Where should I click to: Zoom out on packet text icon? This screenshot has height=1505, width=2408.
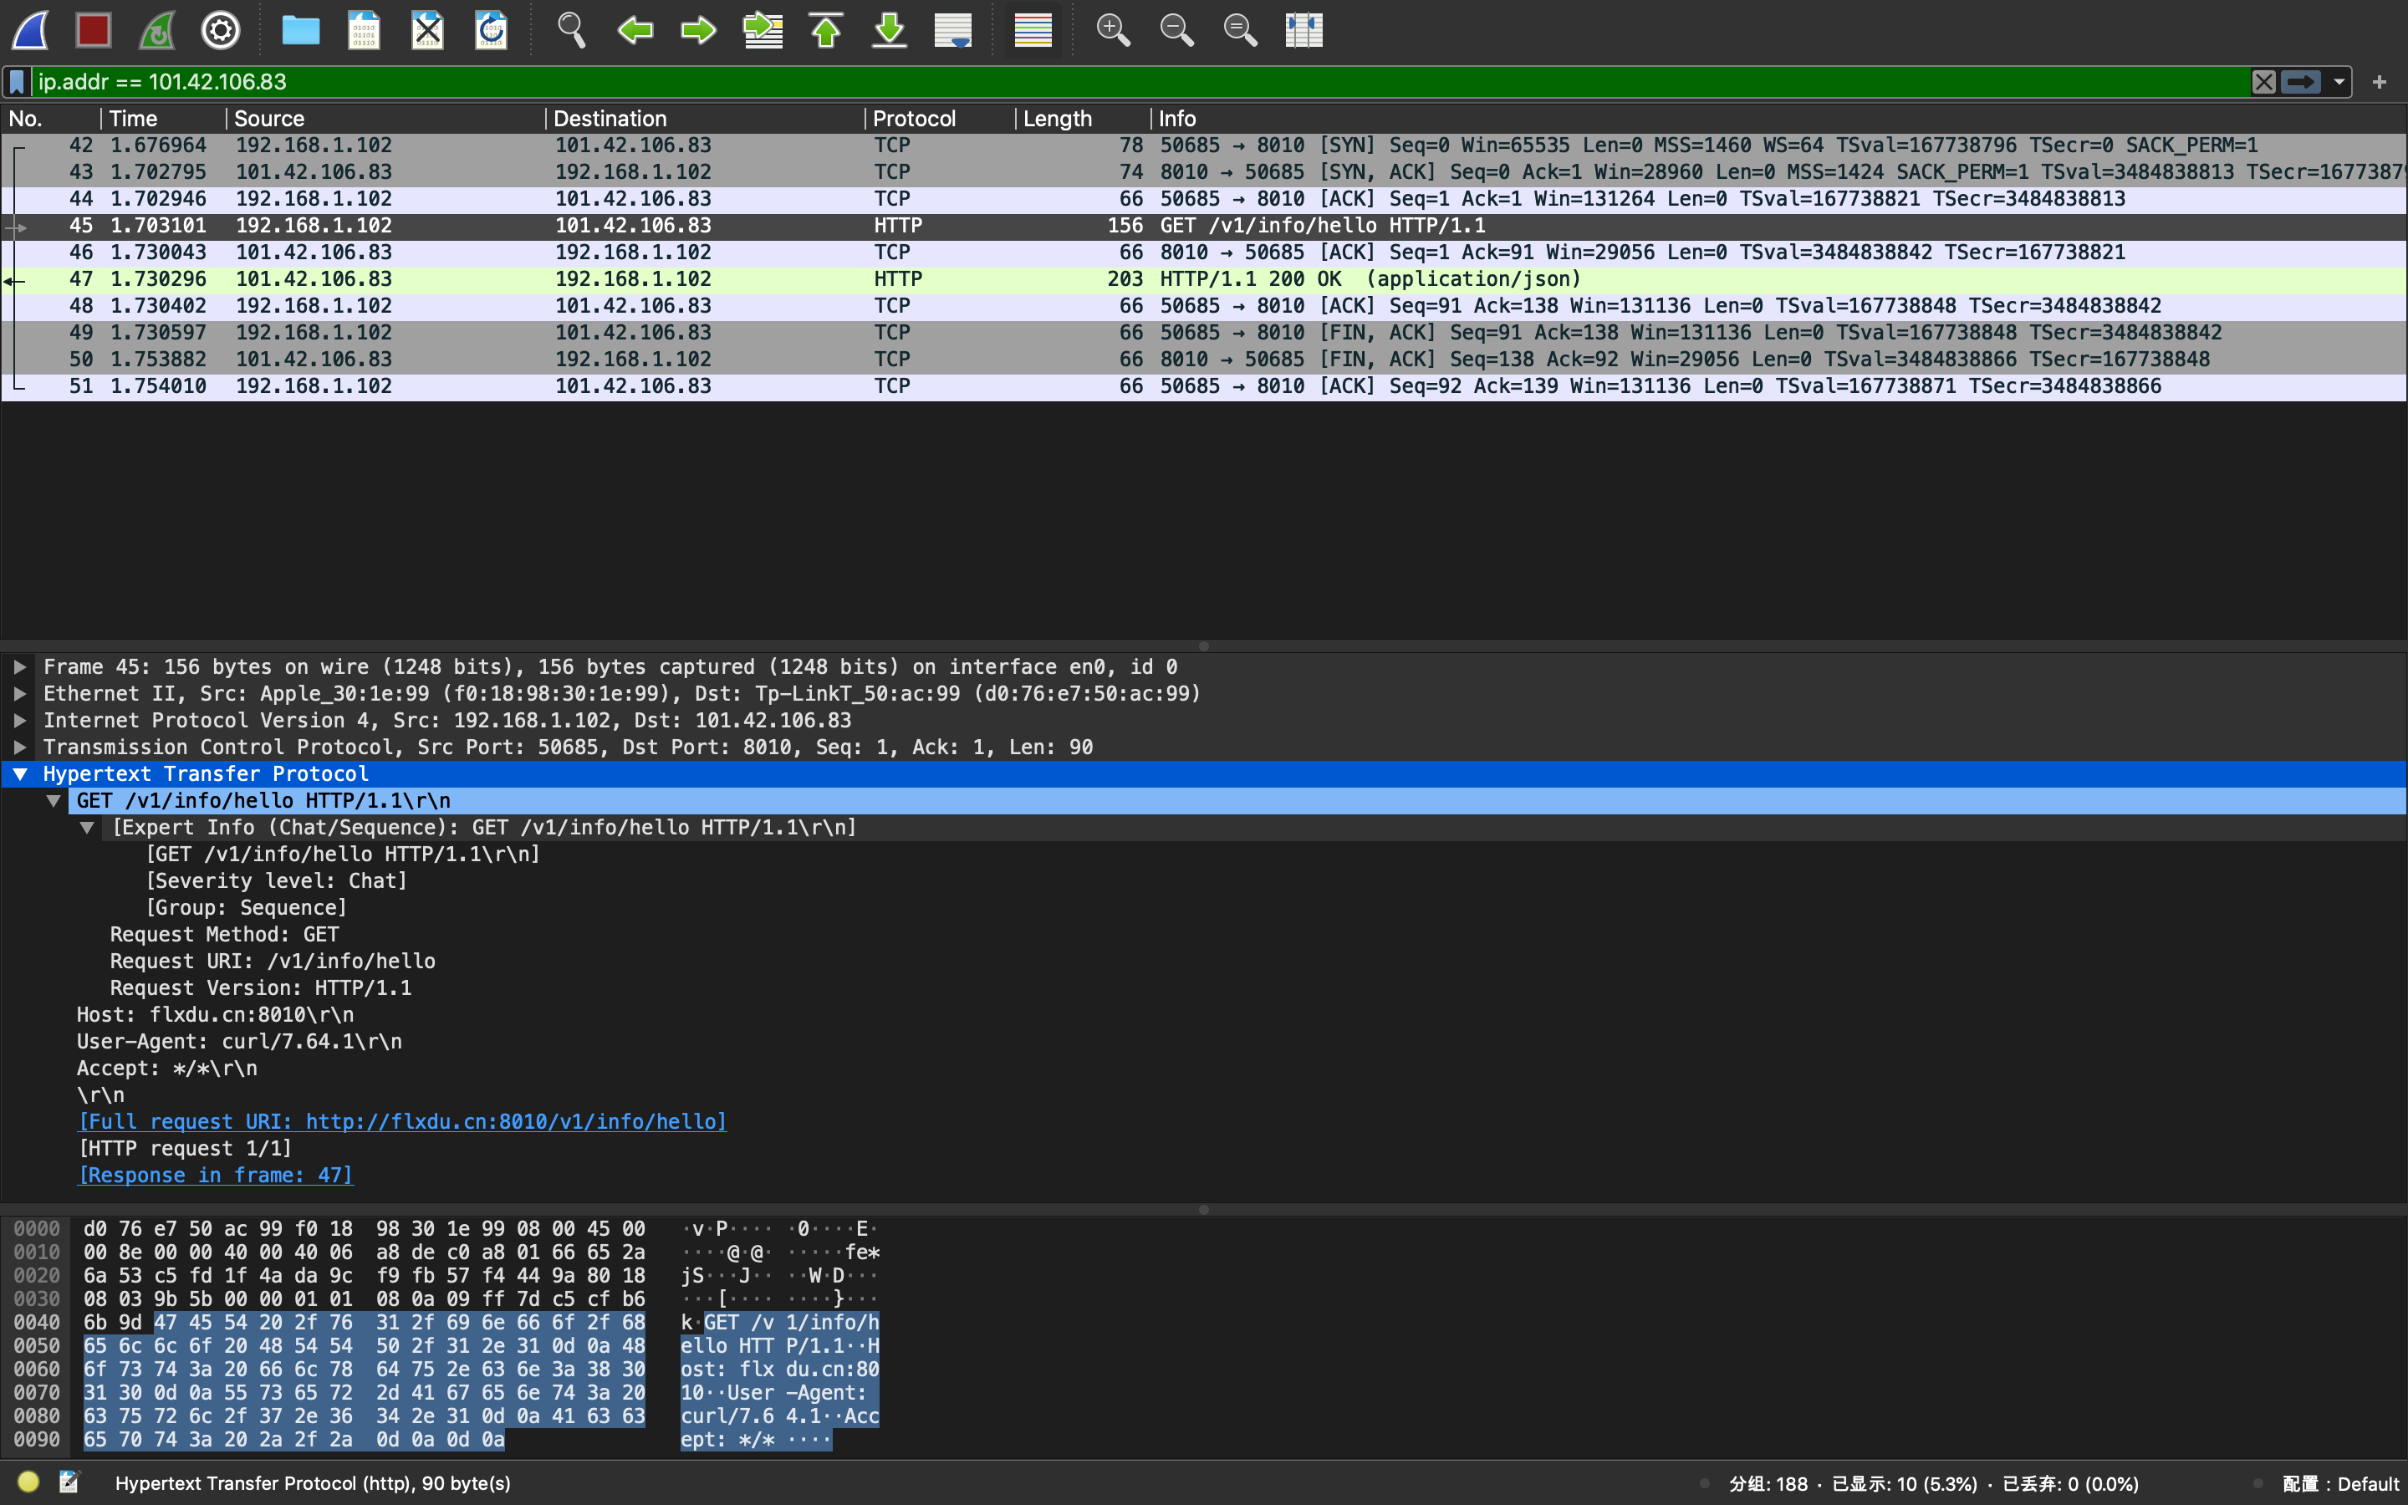pyautogui.click(x=1176, y=30)
